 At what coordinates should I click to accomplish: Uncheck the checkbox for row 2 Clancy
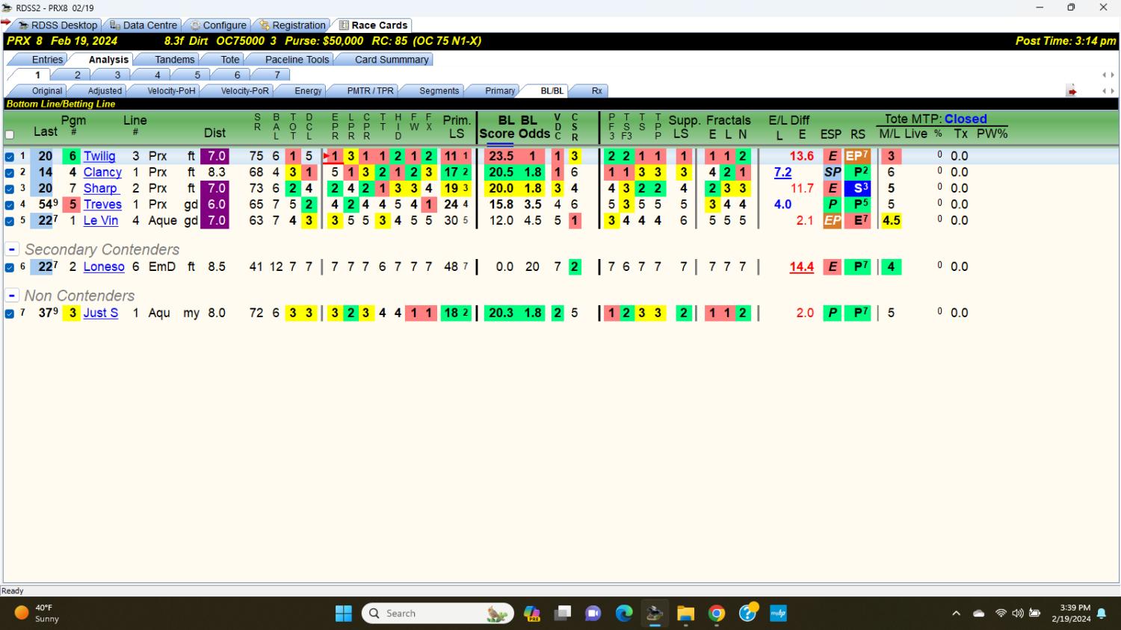[10, 172]
